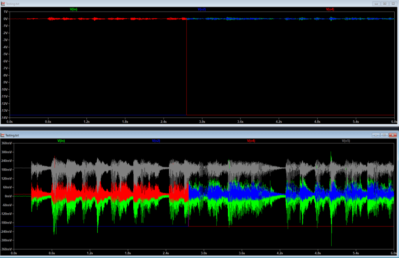Minimize the lower Testing.txt plot window
Image resolution: width=399 pixels, height=258 pixels.
point(376,135)
